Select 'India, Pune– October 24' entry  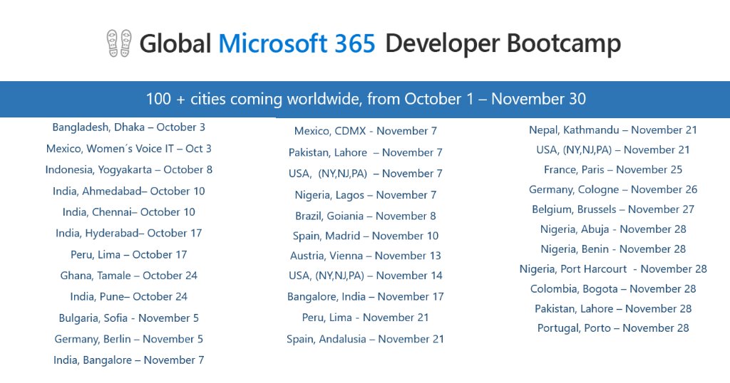128,297
